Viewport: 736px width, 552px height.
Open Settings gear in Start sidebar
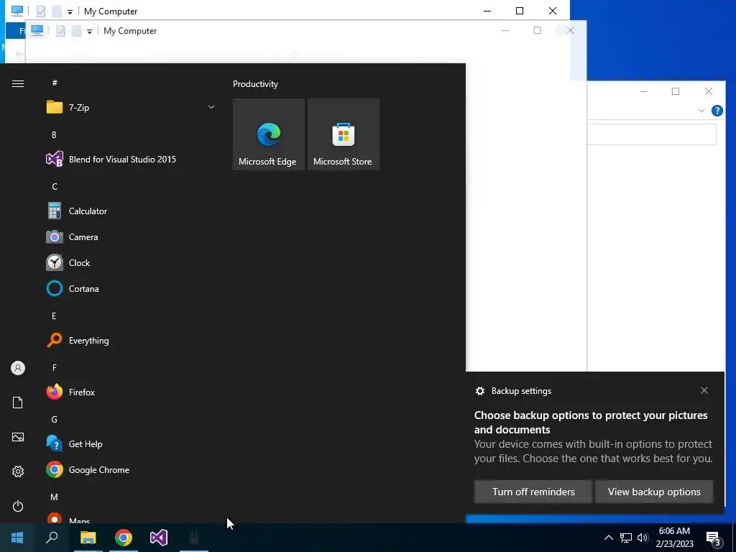[18, 471]
